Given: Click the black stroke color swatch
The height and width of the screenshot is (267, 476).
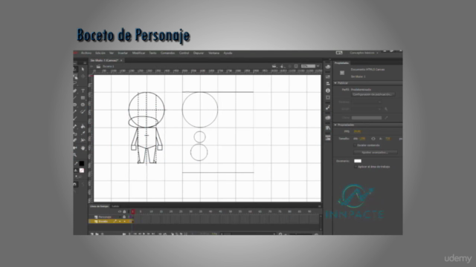Looking at the screenshot, I should pyautogui.click(x=82, y=163).
